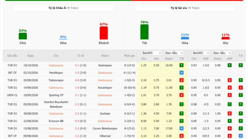Open the 4-0 score link for Trabzonspor match
This screenshot has width=248, height=139.
pos(77,80)
